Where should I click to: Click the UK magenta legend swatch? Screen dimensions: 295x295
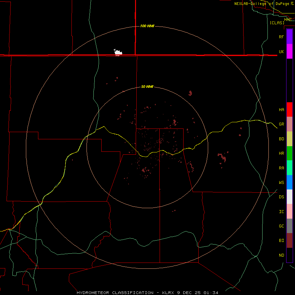coord(289,51)
